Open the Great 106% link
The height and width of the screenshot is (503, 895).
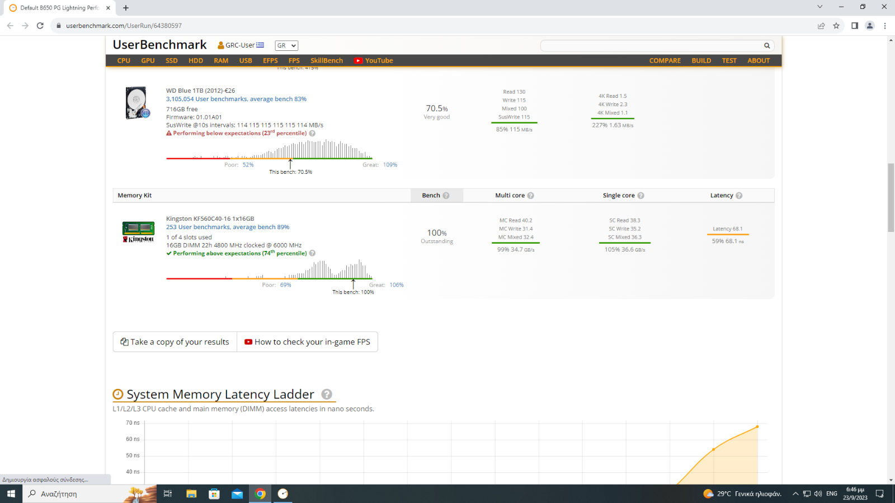[397, 285]
